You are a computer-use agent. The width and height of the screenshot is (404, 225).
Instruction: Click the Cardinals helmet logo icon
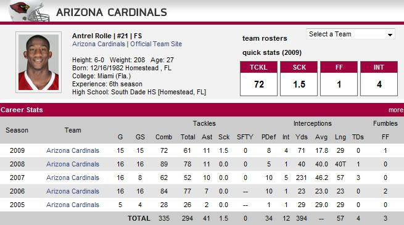coord(29,11)
